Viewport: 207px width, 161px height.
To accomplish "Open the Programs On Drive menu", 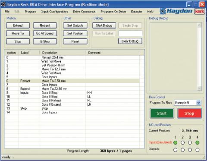I will pyautogui.click(x=113, y=12).
